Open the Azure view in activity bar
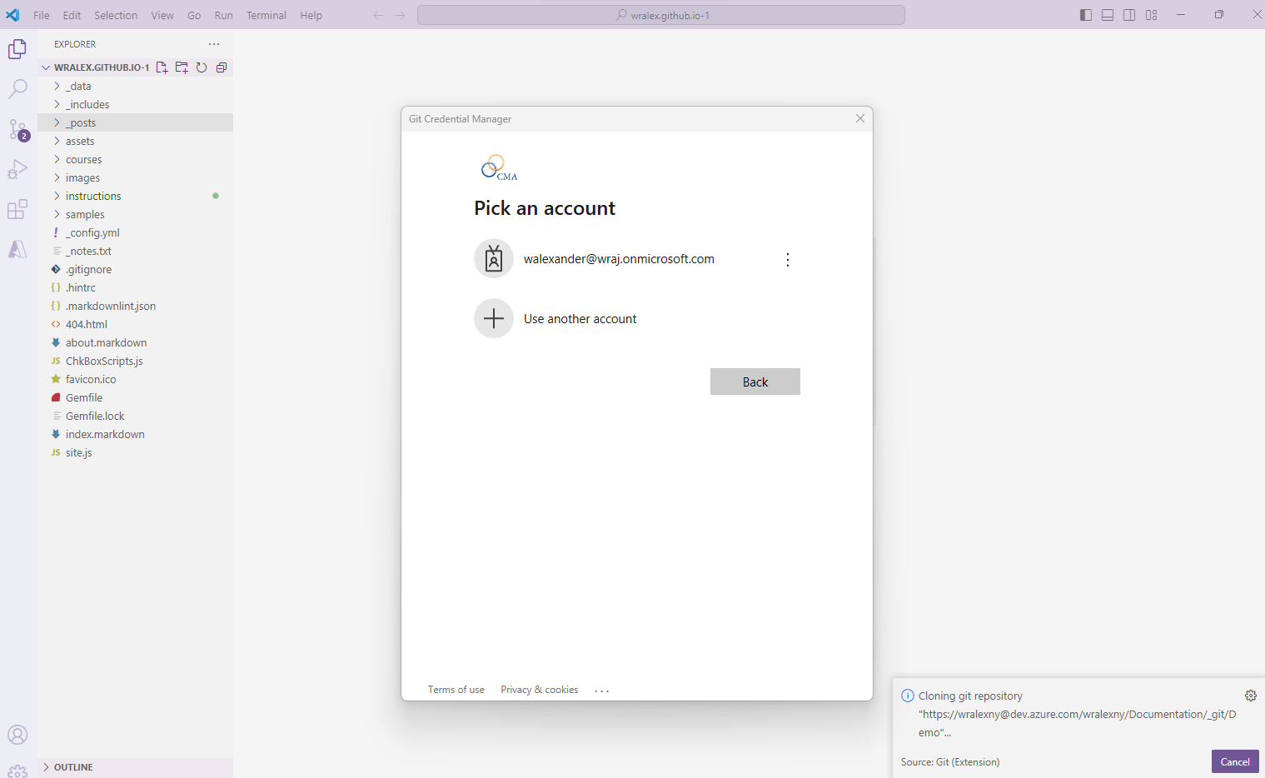The height and width of the screenshot is (778, 1265). pos(17,249)
